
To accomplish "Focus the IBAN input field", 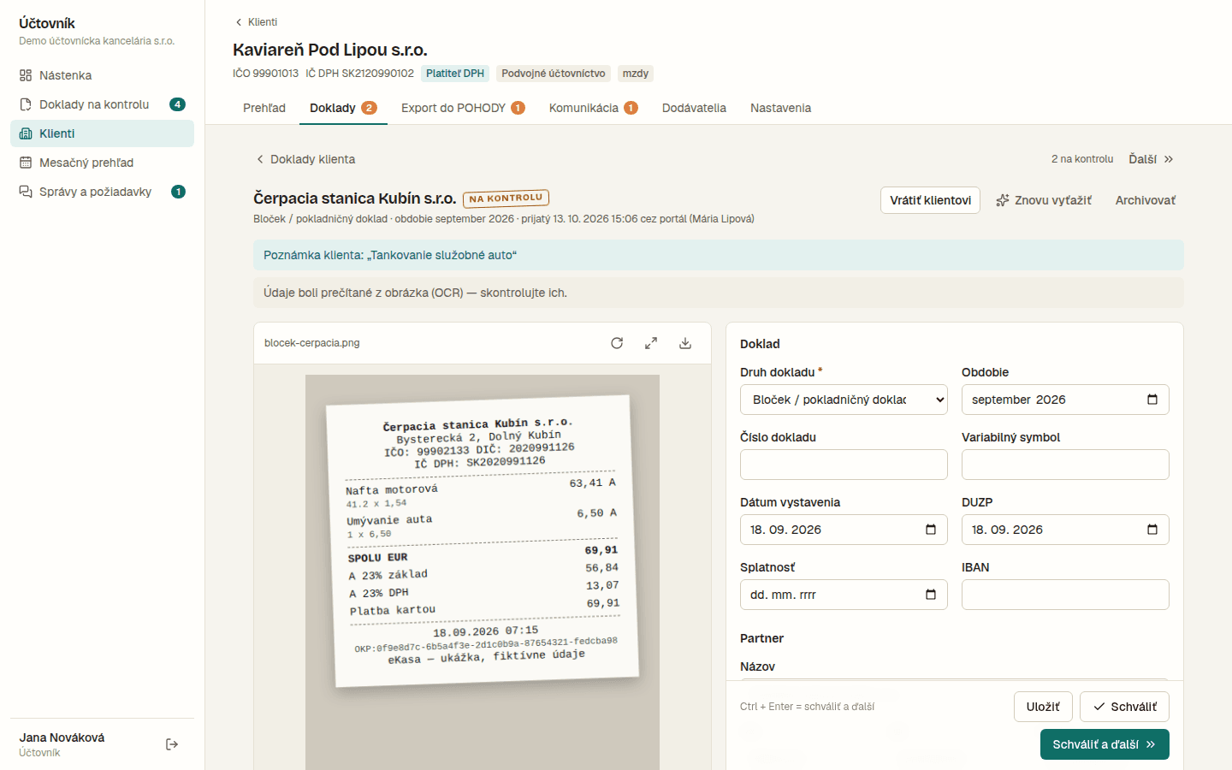I will click(x=1065, y=595).
